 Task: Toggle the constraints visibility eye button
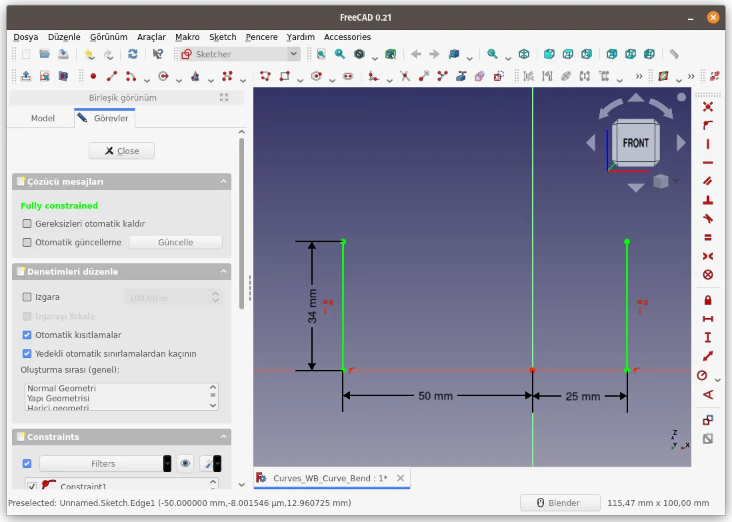(x=185, y=463)
